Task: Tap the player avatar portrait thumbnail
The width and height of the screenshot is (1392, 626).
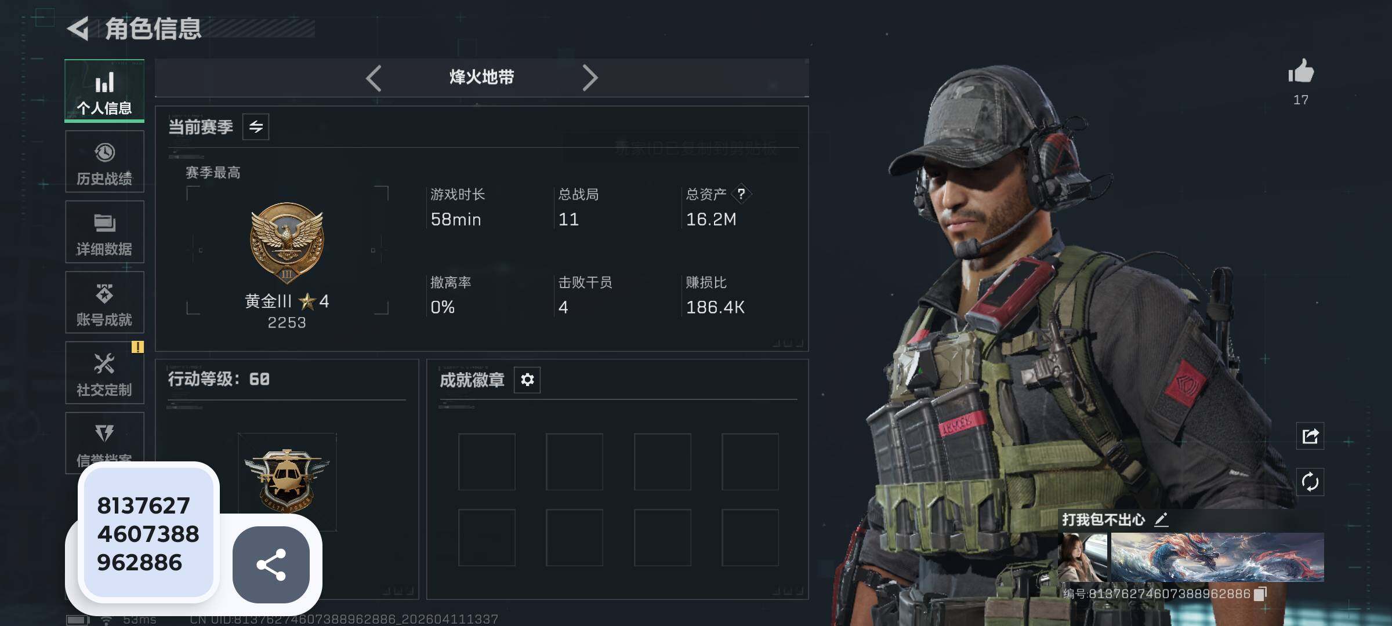Action: point(1082,557)
